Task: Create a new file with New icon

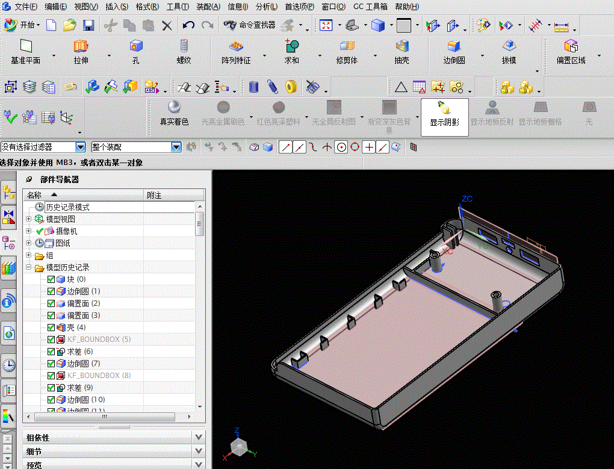Action: (x=51, y=25)
